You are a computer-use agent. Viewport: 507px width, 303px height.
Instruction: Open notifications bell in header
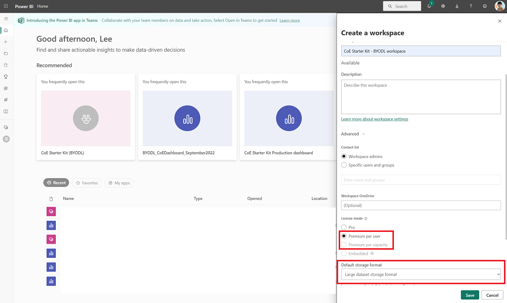coord(429,6)
